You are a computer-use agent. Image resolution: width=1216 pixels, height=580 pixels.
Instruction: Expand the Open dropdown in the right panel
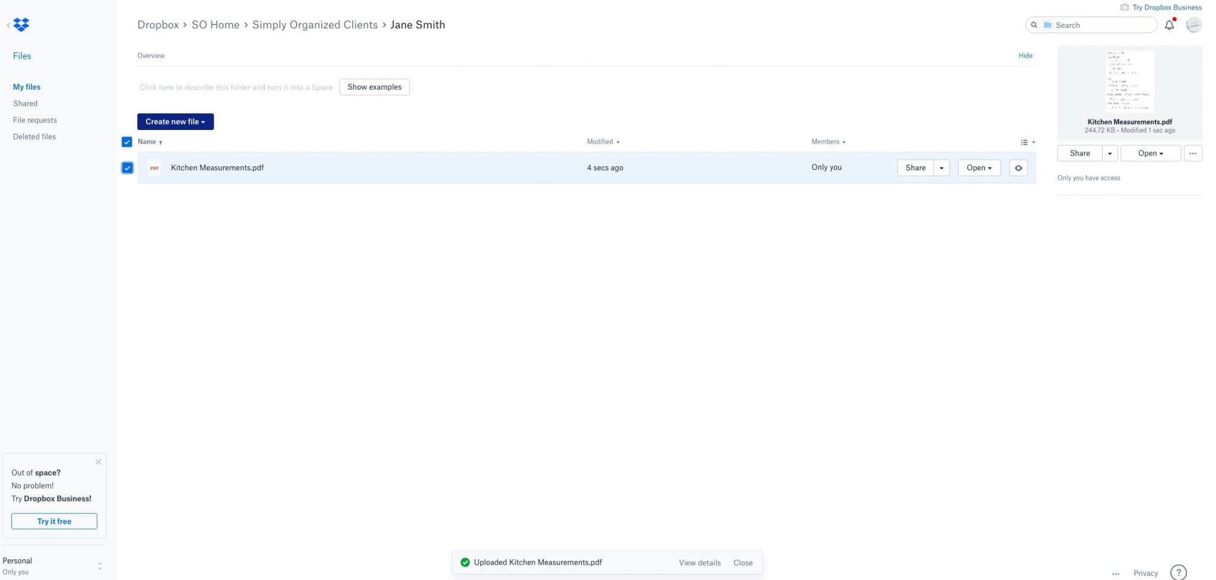coord(1149,153)
